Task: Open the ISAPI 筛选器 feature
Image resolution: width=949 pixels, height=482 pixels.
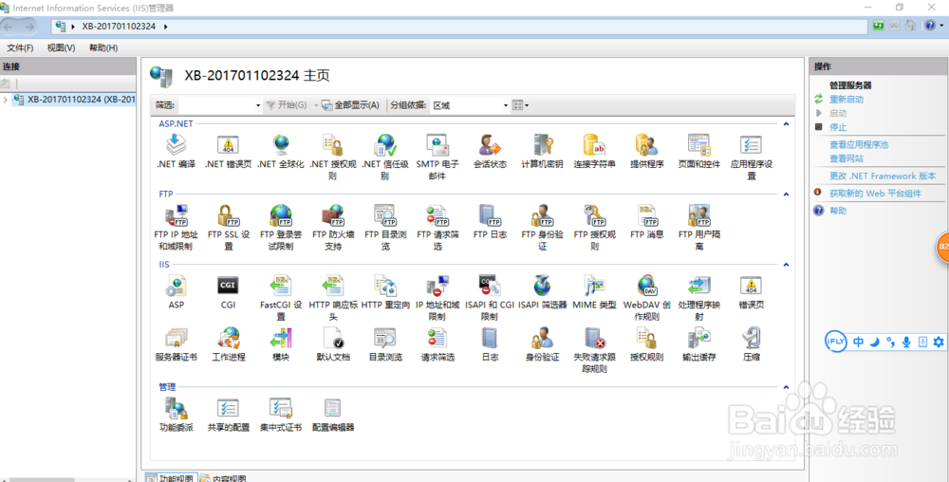Action: 542,292
